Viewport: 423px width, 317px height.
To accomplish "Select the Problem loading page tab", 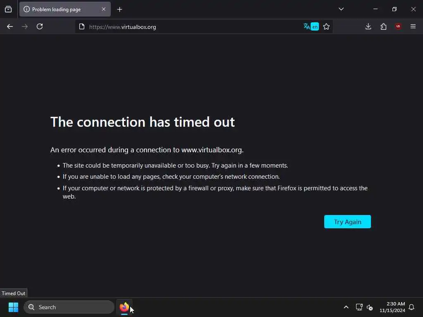I will tap(65, 9).
